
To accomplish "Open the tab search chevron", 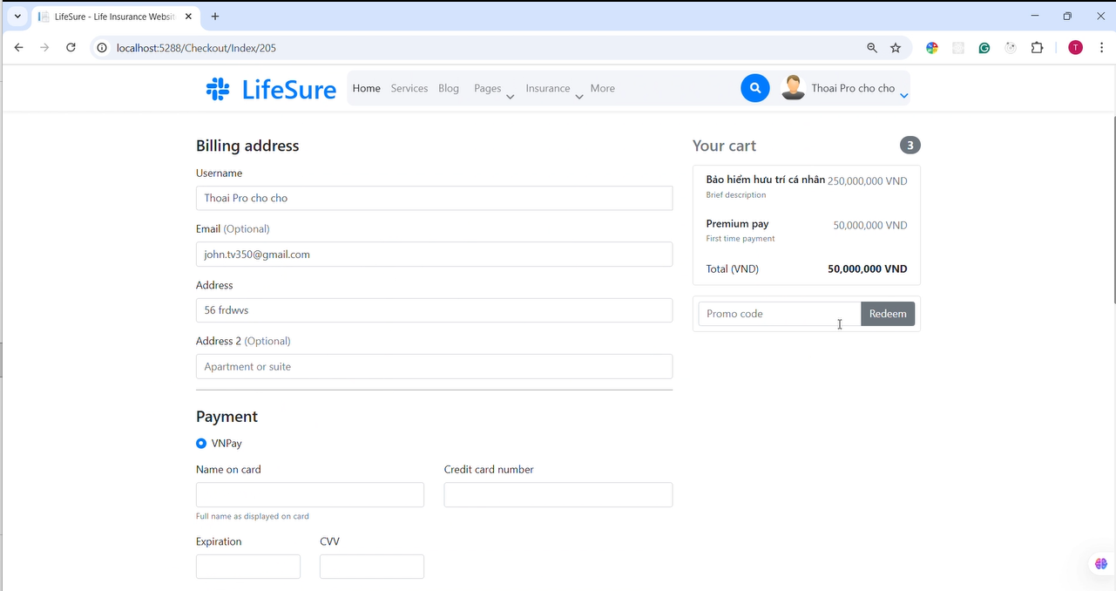I will 17,17.
